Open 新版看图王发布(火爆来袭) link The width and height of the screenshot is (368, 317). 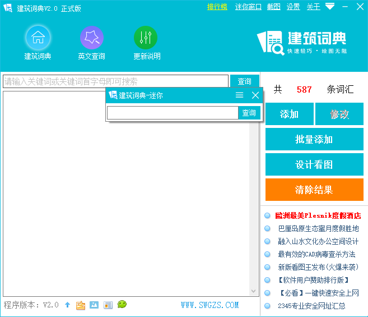tap(318, 267)
